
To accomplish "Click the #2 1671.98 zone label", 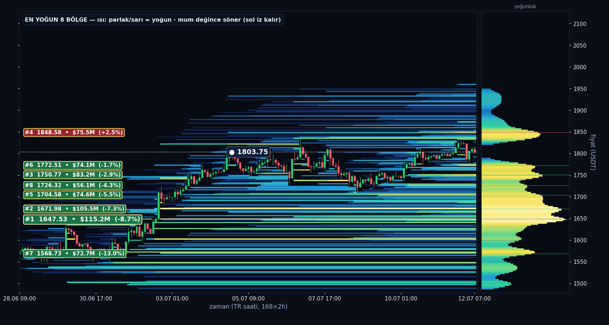I will click(x=75, y=209).
